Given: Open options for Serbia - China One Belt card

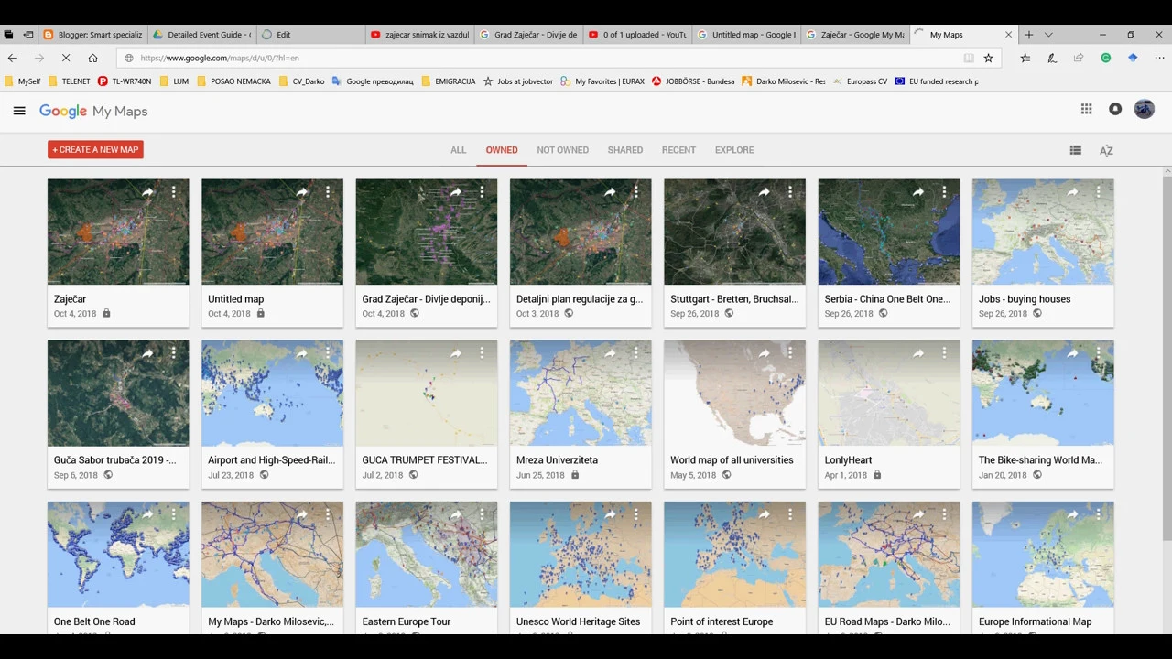Looking at the screenshot, I should [944, 192].
